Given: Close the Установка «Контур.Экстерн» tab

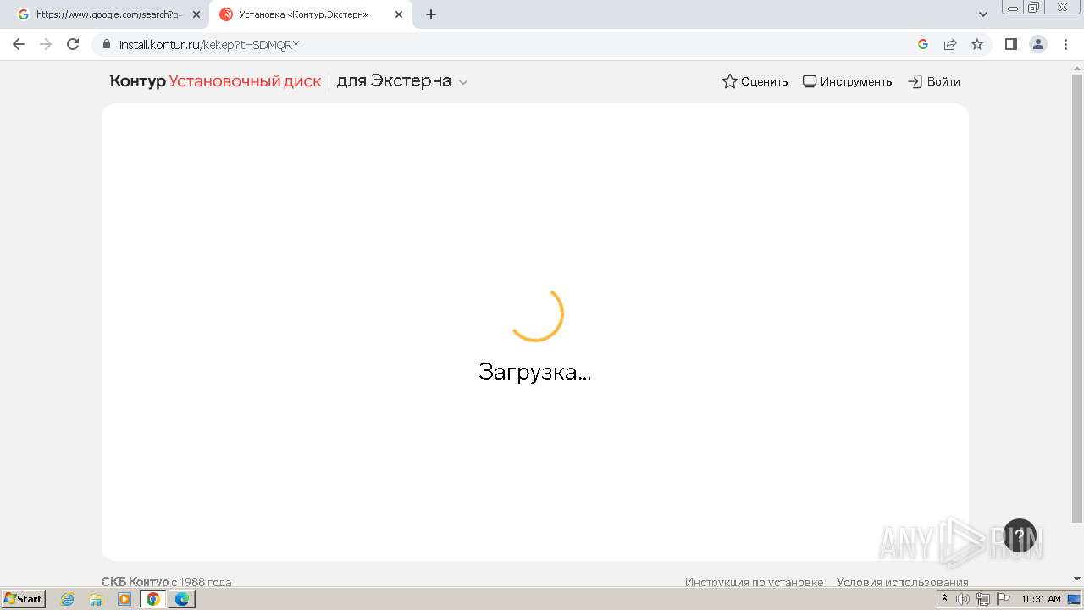Looking at the screenshot, I should point(399,14).
